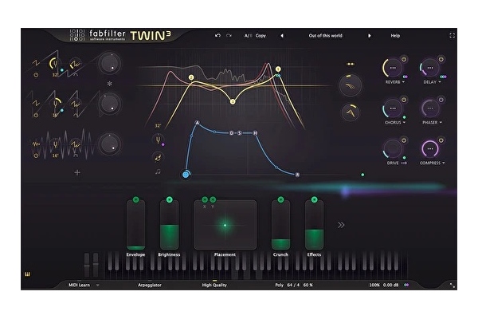Viewport: 478px width, 319px height.
Task: Click the Crunch macro's green target button
Action: point(280,199)
